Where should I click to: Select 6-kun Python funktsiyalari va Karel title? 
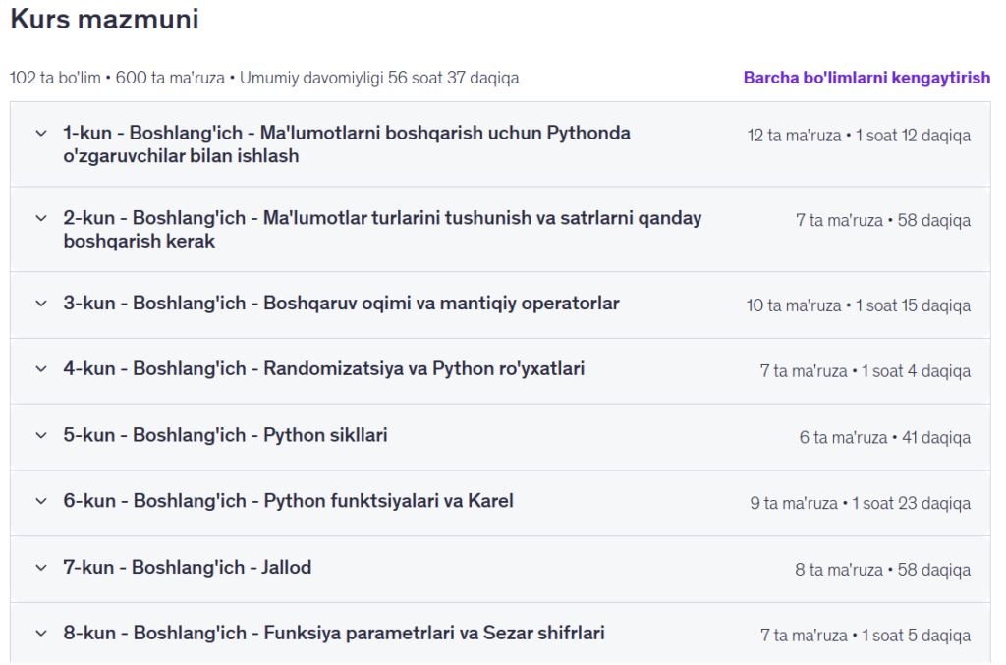point(288,501)
